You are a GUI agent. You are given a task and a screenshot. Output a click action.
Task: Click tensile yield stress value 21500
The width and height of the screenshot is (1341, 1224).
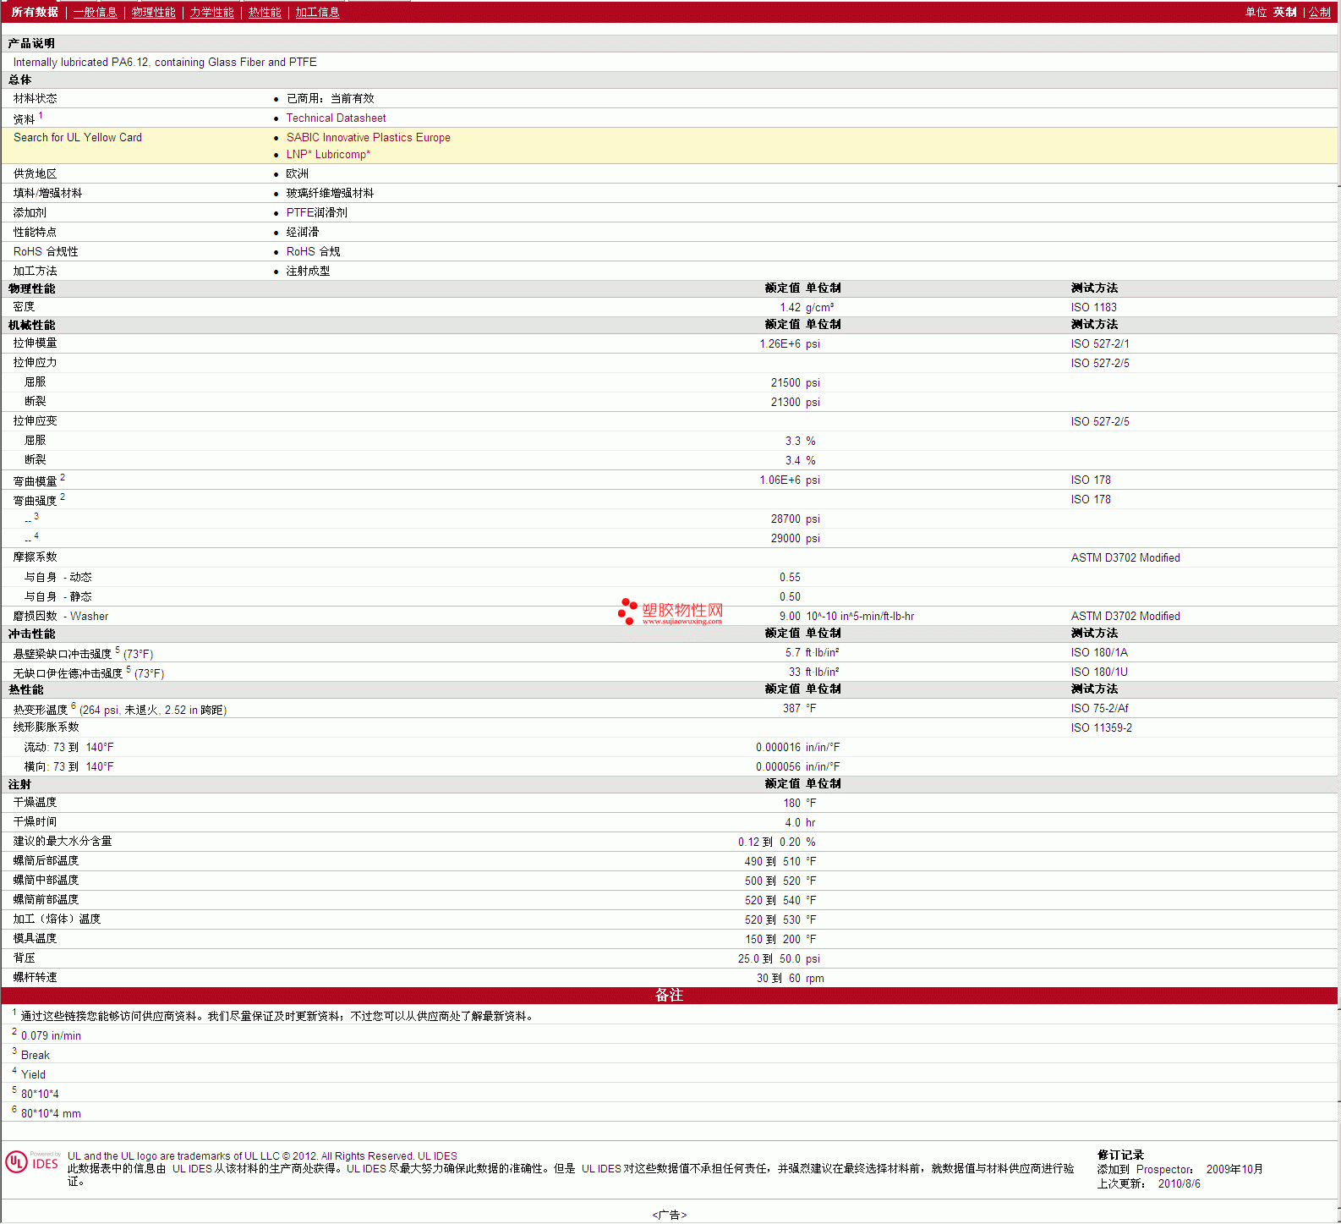click(785, 383)
